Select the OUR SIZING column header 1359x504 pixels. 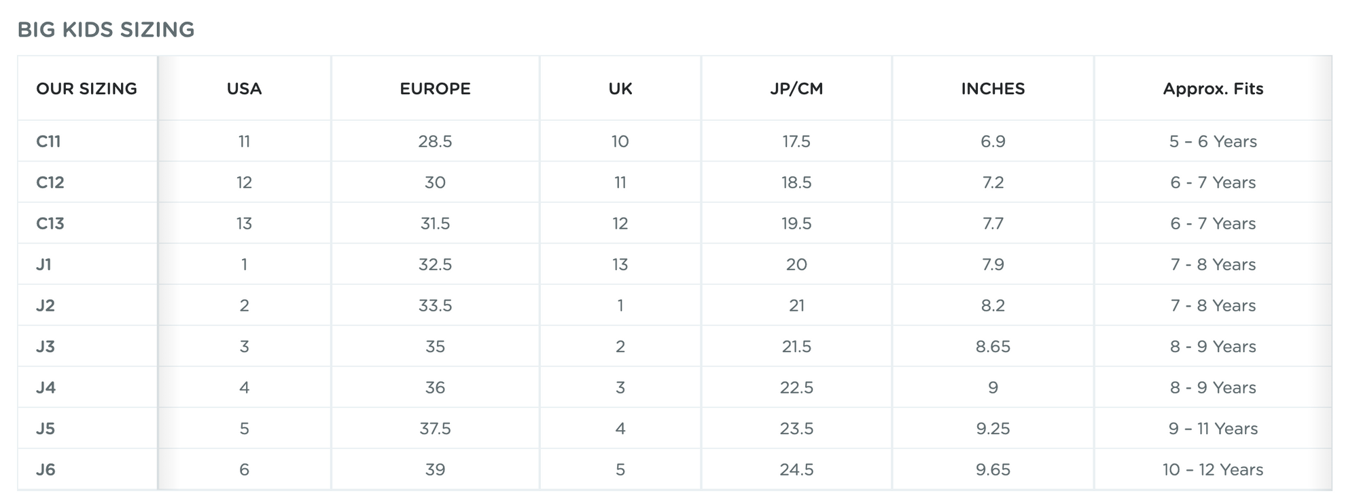[86, 89]
